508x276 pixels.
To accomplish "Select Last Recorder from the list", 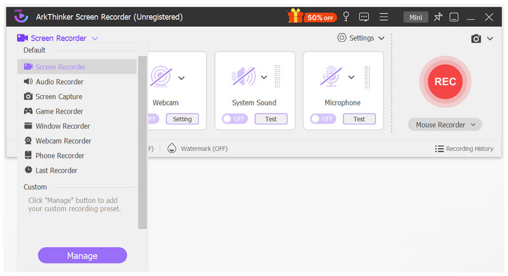I will [x=77, y=170].
